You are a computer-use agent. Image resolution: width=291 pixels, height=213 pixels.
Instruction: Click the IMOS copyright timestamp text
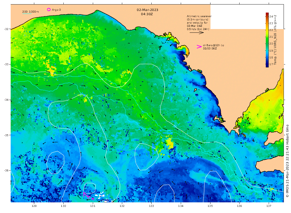tap(287, 161)
